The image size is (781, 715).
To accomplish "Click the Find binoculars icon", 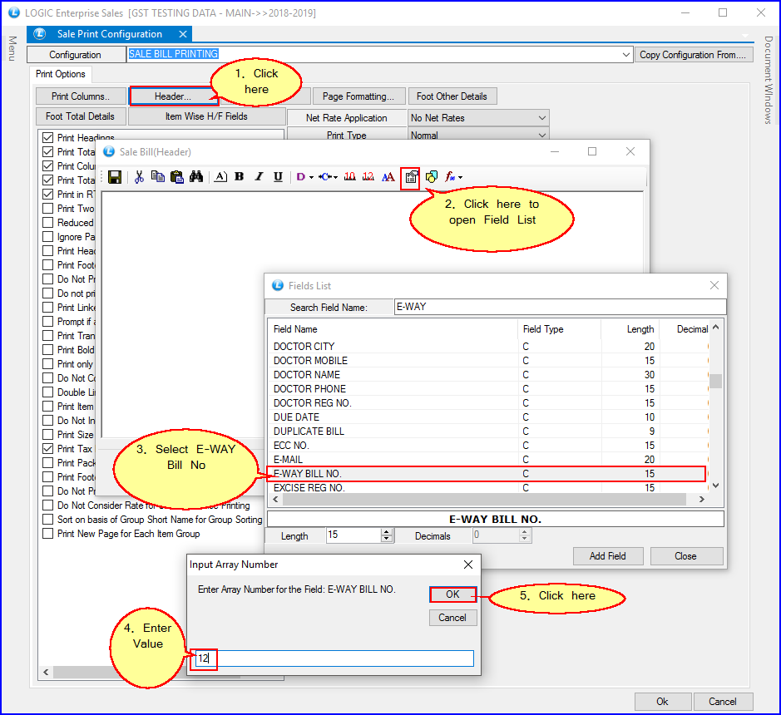I will (196, 177).
